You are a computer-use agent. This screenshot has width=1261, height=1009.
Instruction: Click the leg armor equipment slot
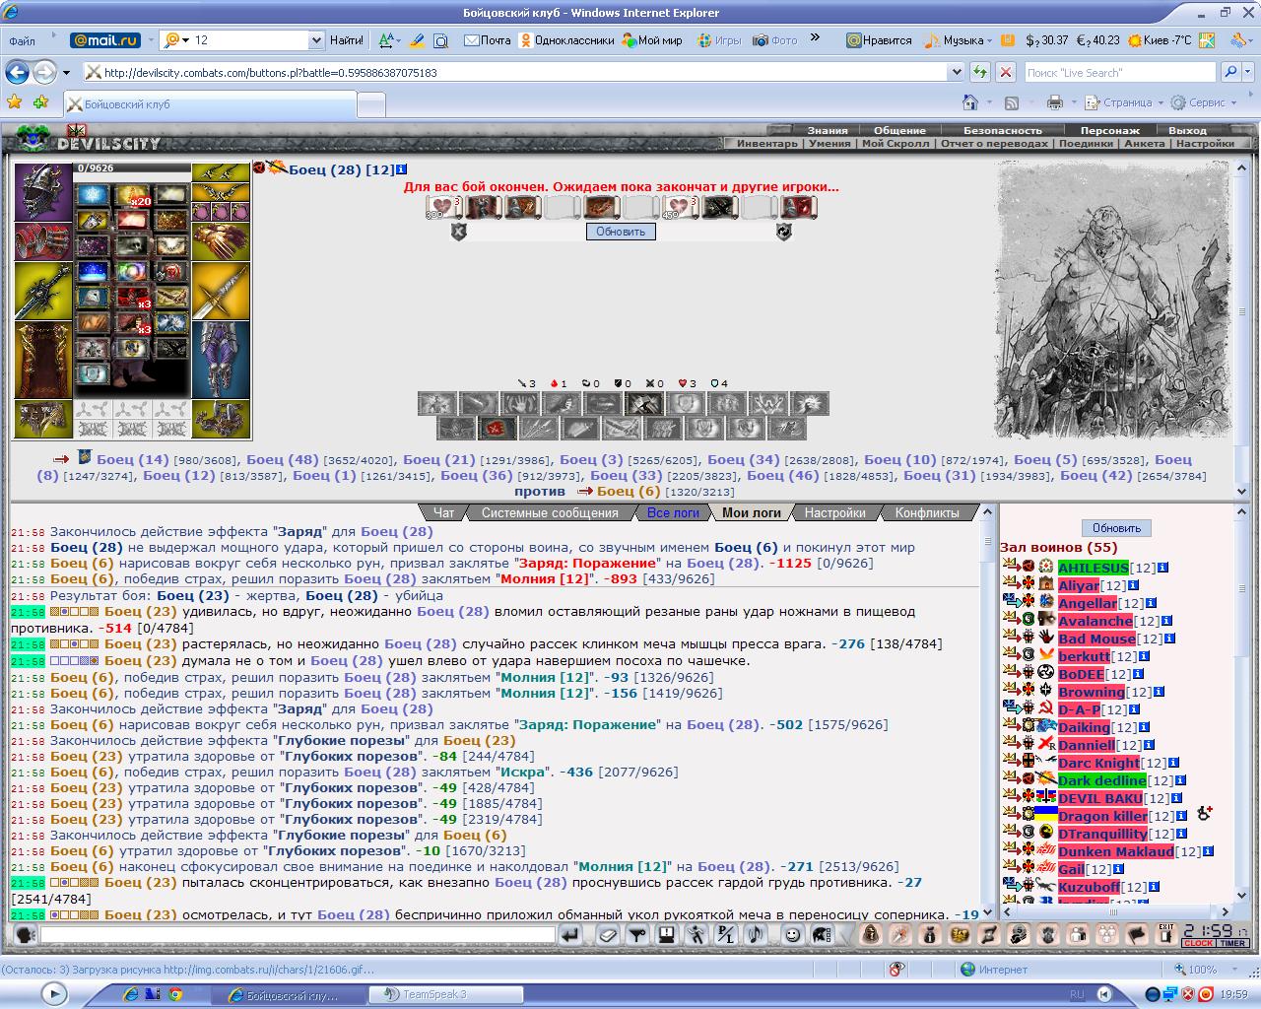[x=221, y=360]
